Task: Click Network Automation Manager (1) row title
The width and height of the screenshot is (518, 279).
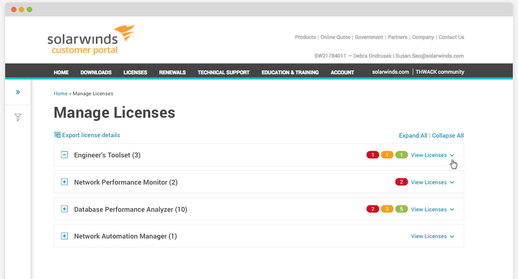Action: (x=125, y=236)
